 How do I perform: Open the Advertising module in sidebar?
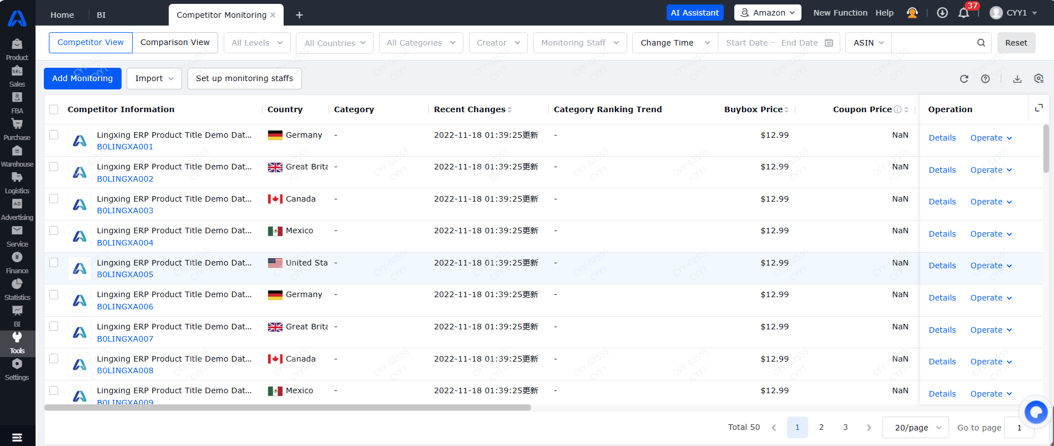(x=17, y=210)
